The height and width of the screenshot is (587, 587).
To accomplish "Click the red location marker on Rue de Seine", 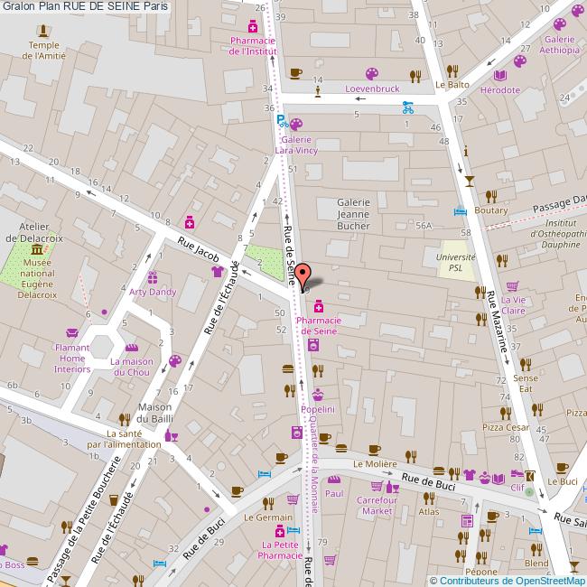I will (x=305, y=275).
